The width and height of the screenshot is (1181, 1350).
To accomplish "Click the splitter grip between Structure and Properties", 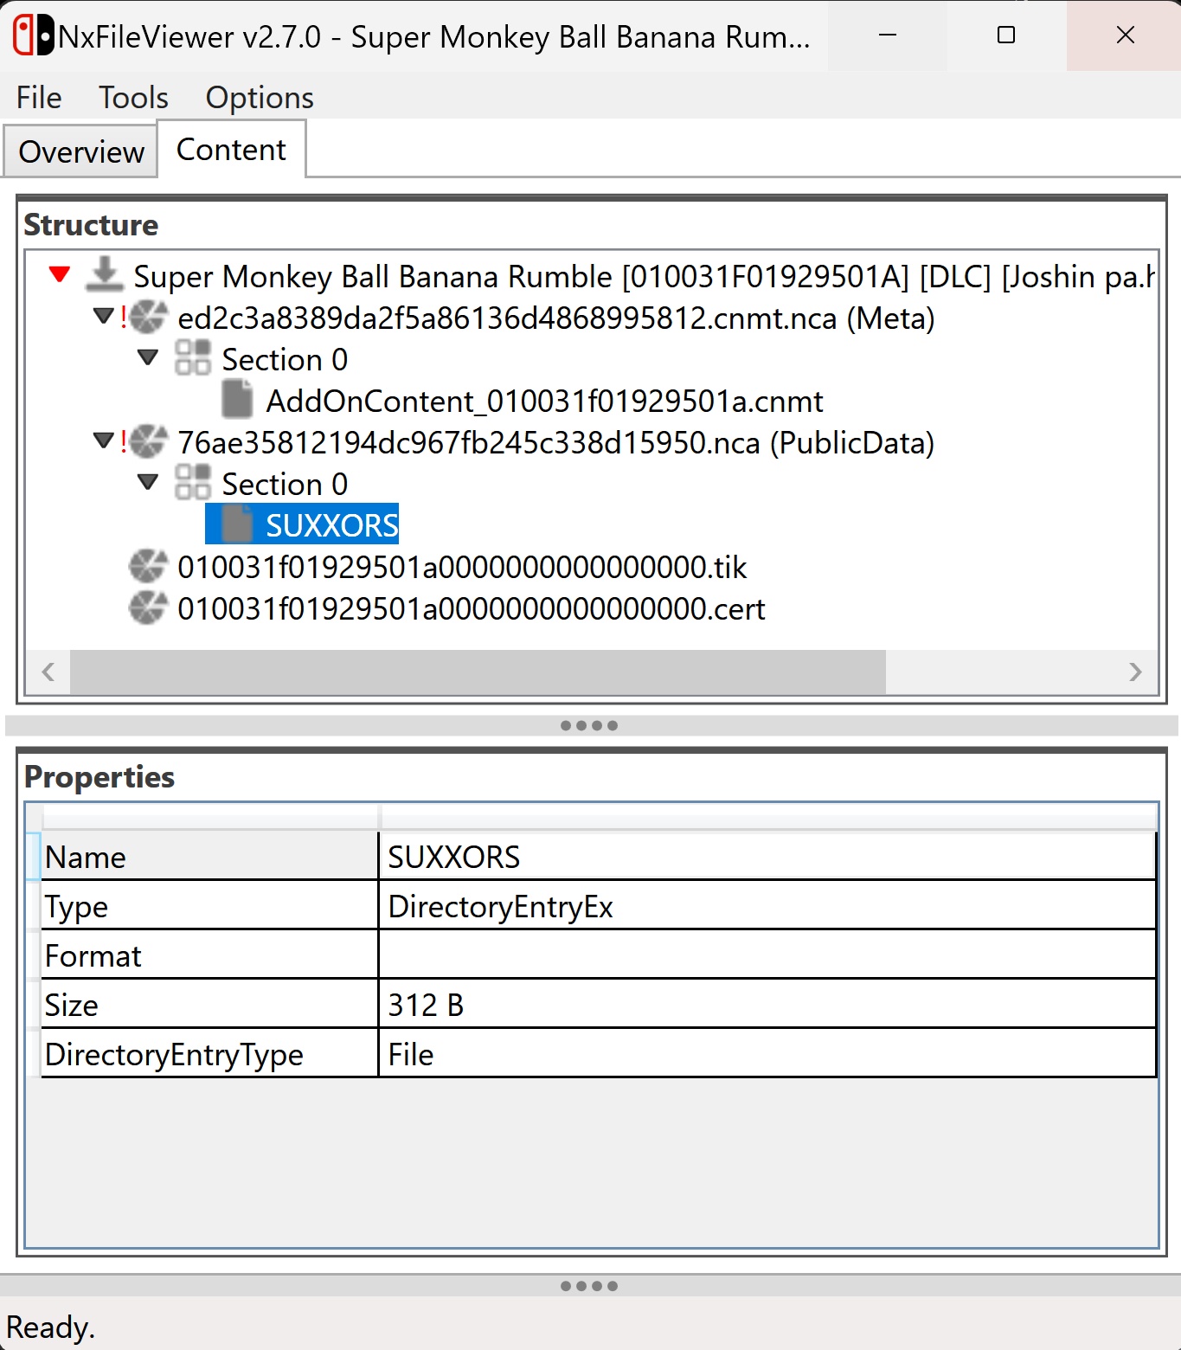I will [x=589, y=725].
